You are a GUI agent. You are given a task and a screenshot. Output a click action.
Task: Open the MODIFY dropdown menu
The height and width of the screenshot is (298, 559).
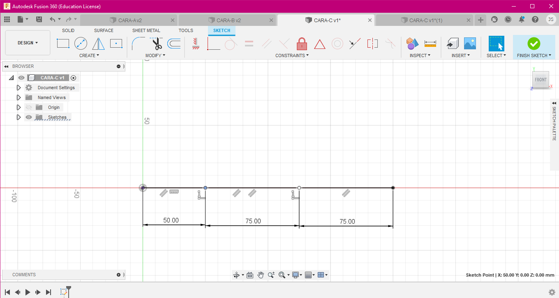coord(155,55)
